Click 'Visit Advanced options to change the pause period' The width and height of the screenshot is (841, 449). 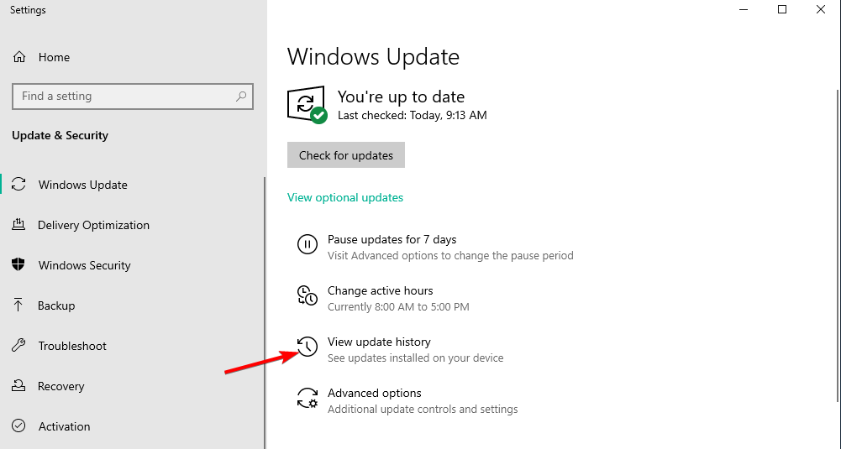tap(450, 256)
